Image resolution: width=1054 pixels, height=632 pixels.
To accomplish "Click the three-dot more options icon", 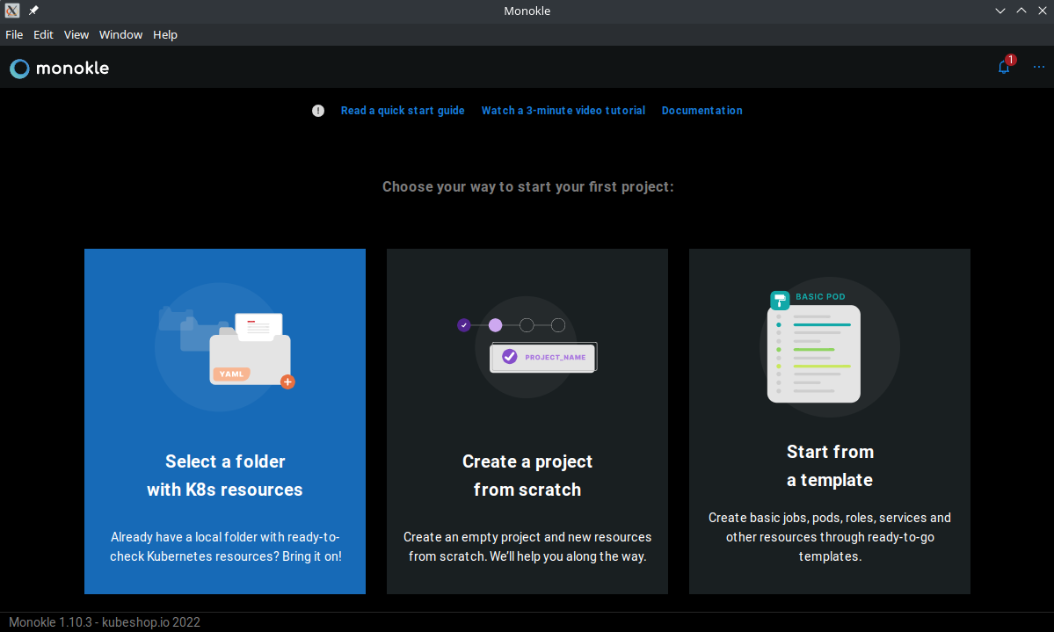I will click(1039, 67).
